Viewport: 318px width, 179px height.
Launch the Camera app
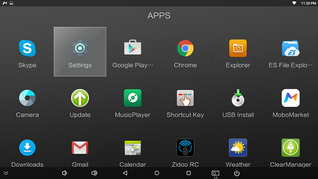tap(27, 102)
